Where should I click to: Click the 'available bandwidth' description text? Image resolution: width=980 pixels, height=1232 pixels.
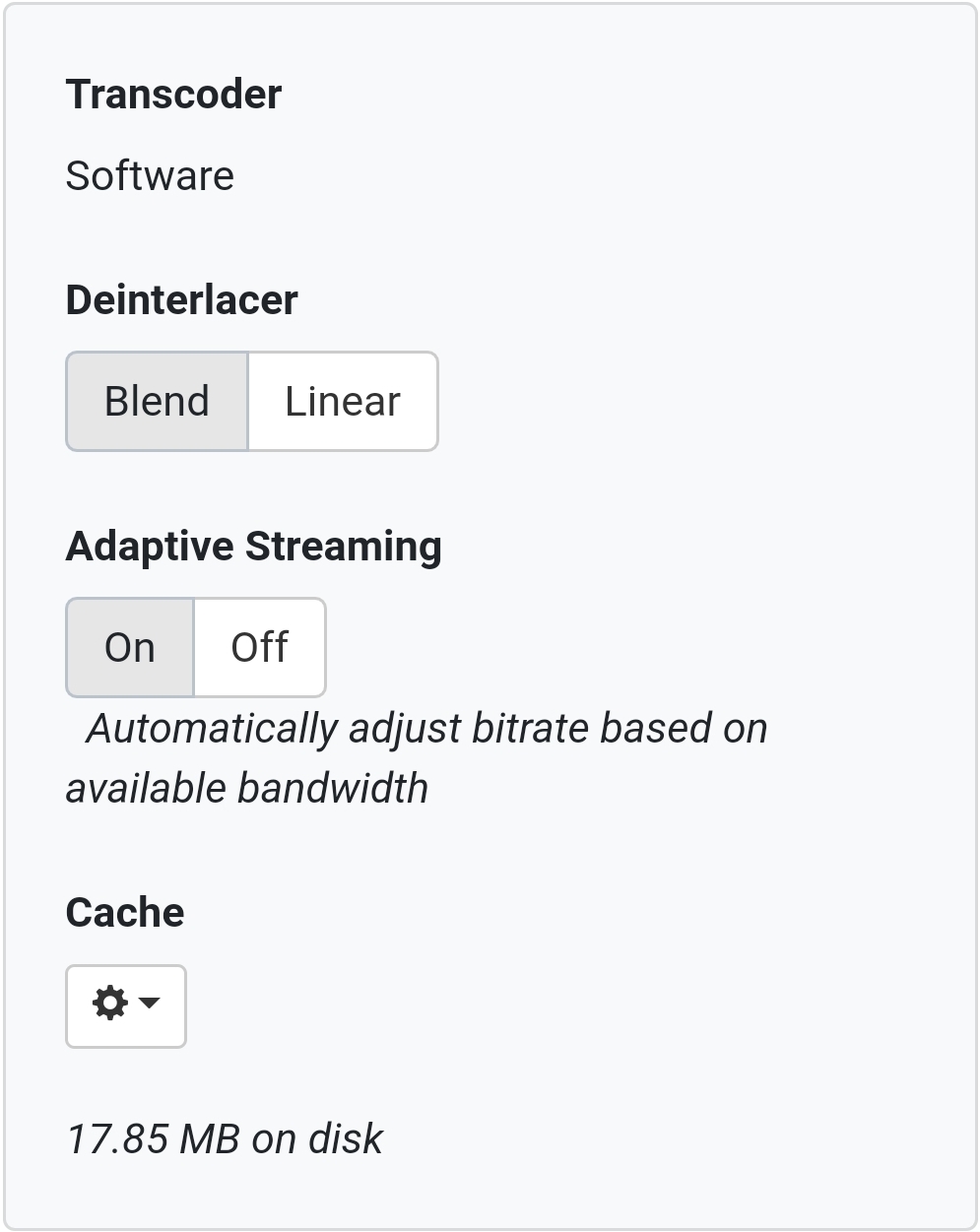click(x=247, y=789)
